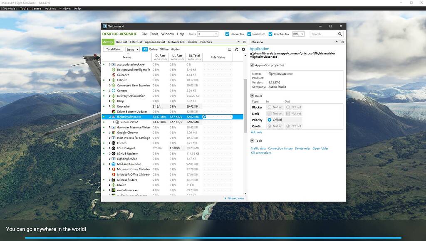The image size is (426, 241).
Task: Open the Status filter dropdown
Action: click(x=132, y=49)
